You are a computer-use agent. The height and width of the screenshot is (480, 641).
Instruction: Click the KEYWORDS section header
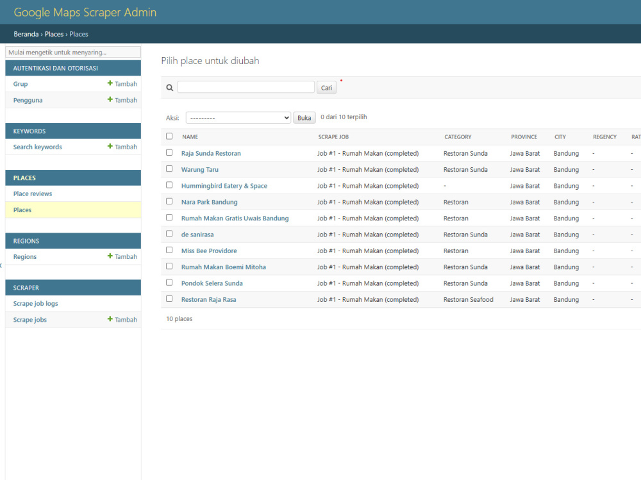point(29,131)
